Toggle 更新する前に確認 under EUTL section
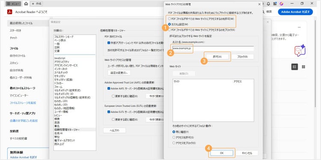 tap(113, 119)
